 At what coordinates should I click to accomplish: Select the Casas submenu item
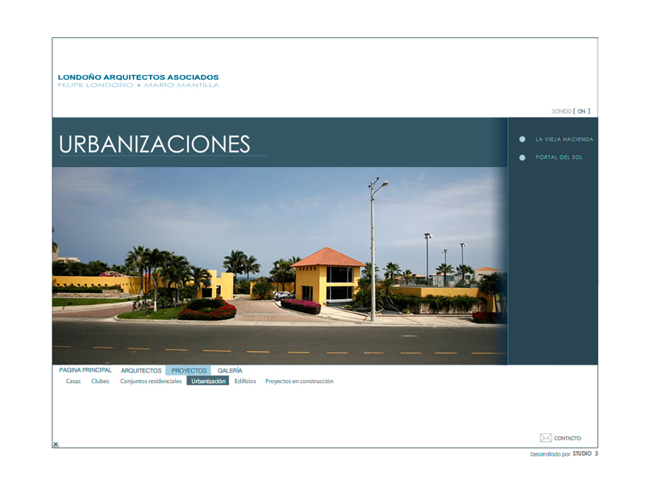tap(73, 382)
